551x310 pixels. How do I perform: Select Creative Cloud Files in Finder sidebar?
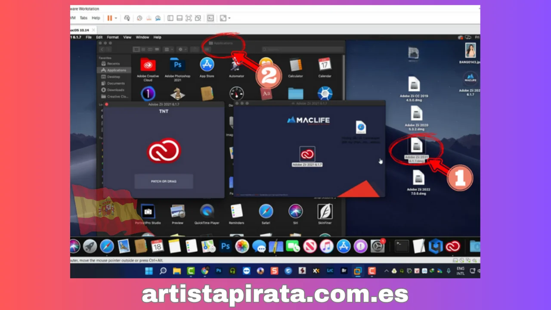point(114,96)
